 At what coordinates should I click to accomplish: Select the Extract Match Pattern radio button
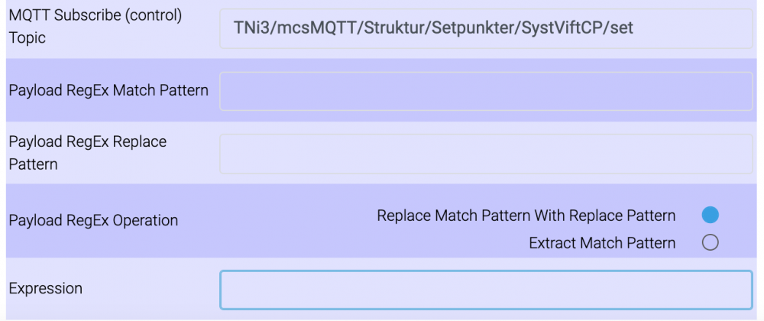point(711,243)
